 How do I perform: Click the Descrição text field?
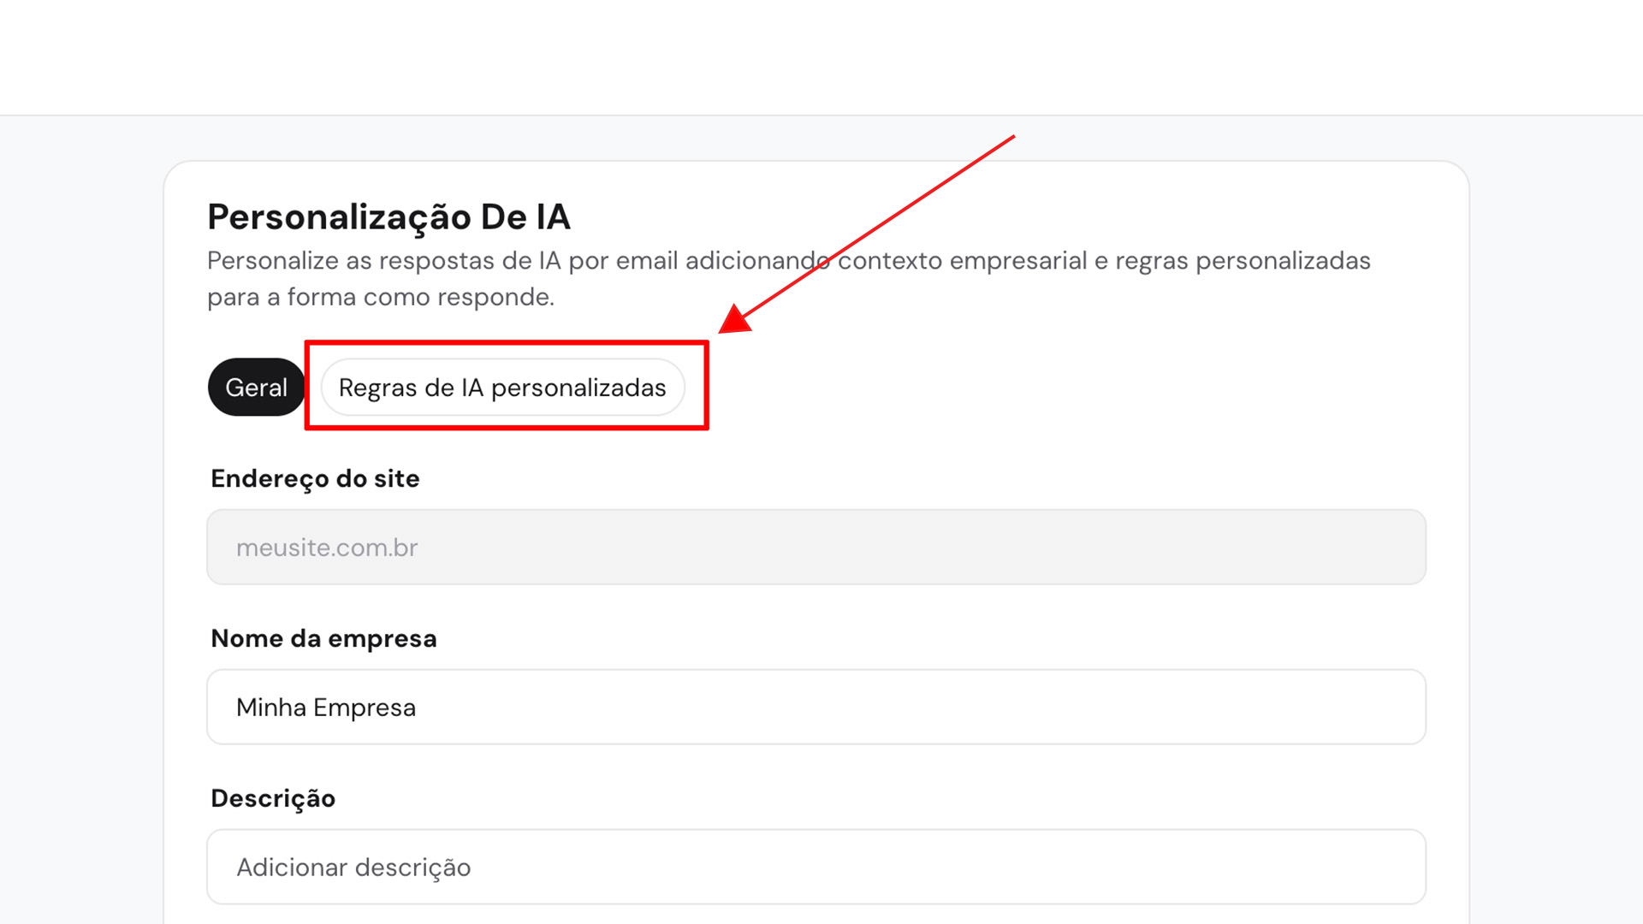[x=816, y=867]
